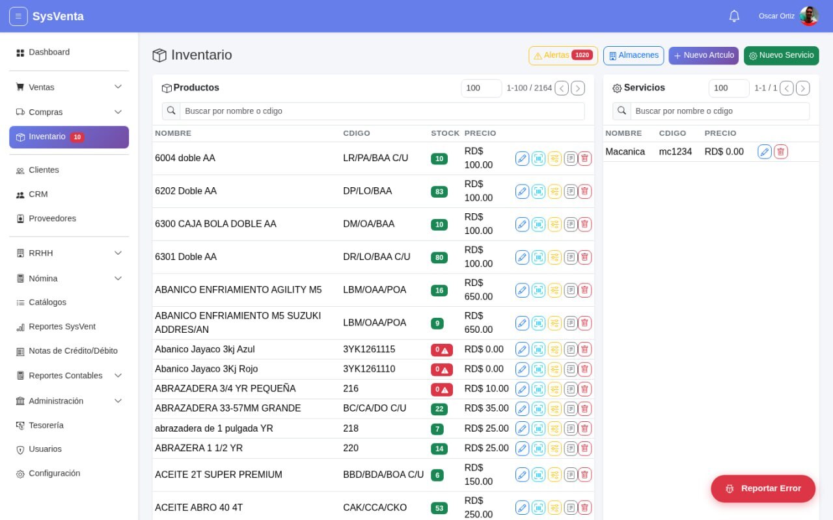Expand the Ventas menu chevron
The image size is (833, 520).
118,87
